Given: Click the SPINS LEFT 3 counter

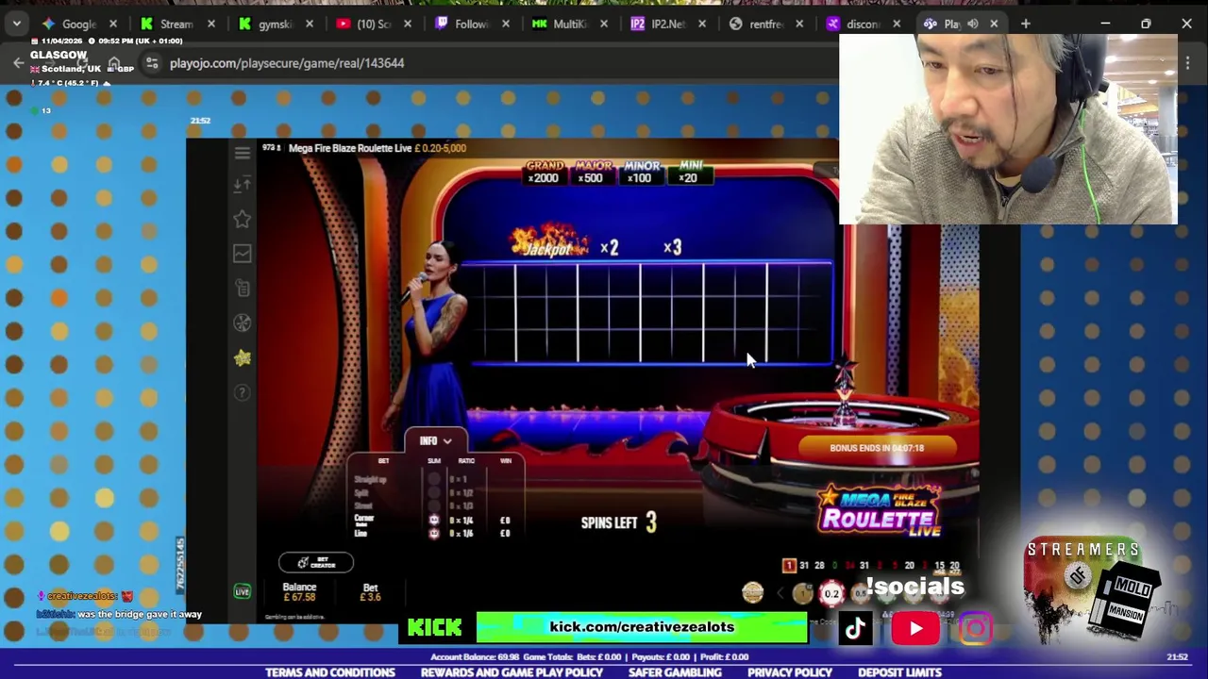Looking at the screenshot, I should [x=619, y=522].
